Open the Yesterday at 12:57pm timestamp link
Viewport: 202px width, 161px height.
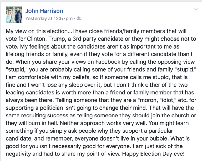point(49,19)
